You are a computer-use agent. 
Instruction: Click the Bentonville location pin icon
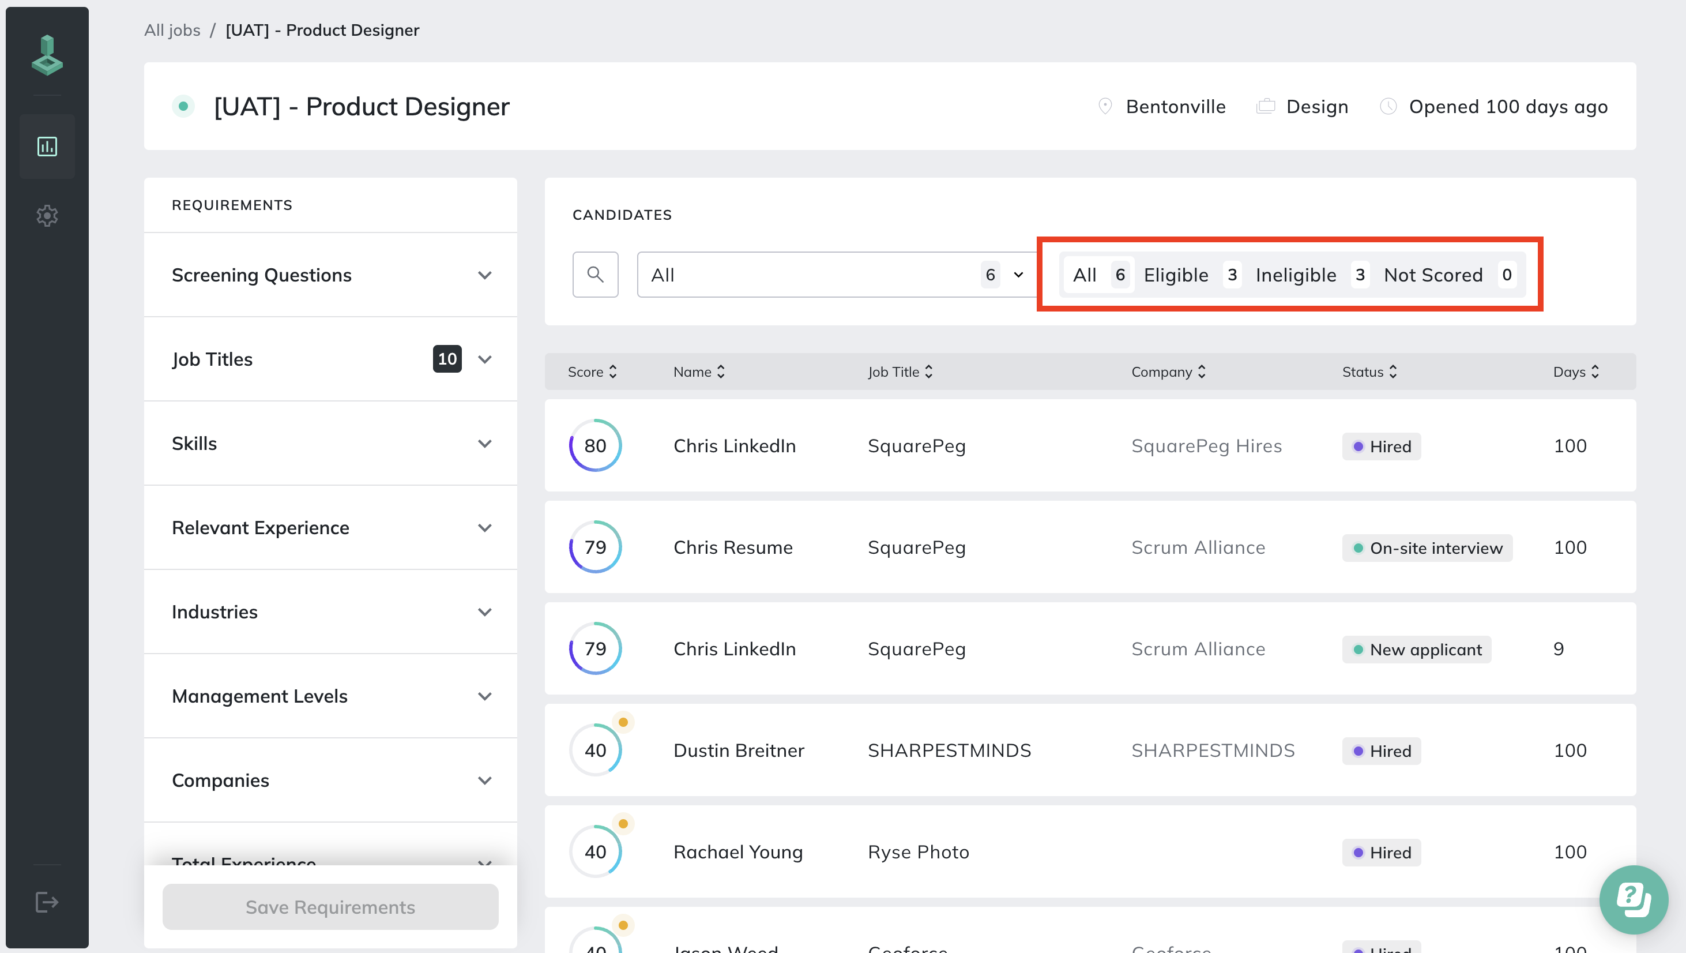pos(1105,106)
